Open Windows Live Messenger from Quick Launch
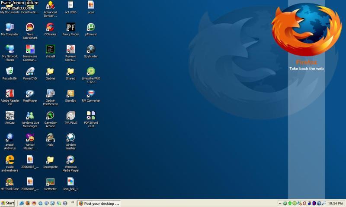The image size is (346, 207). [59, 203]
